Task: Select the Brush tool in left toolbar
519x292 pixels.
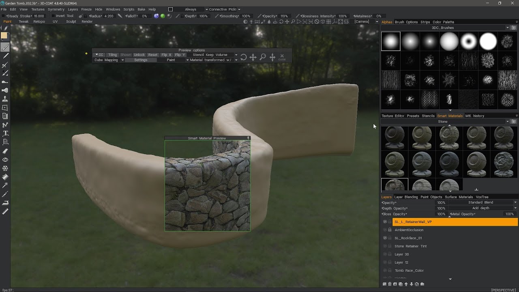Action: [5, 47]
